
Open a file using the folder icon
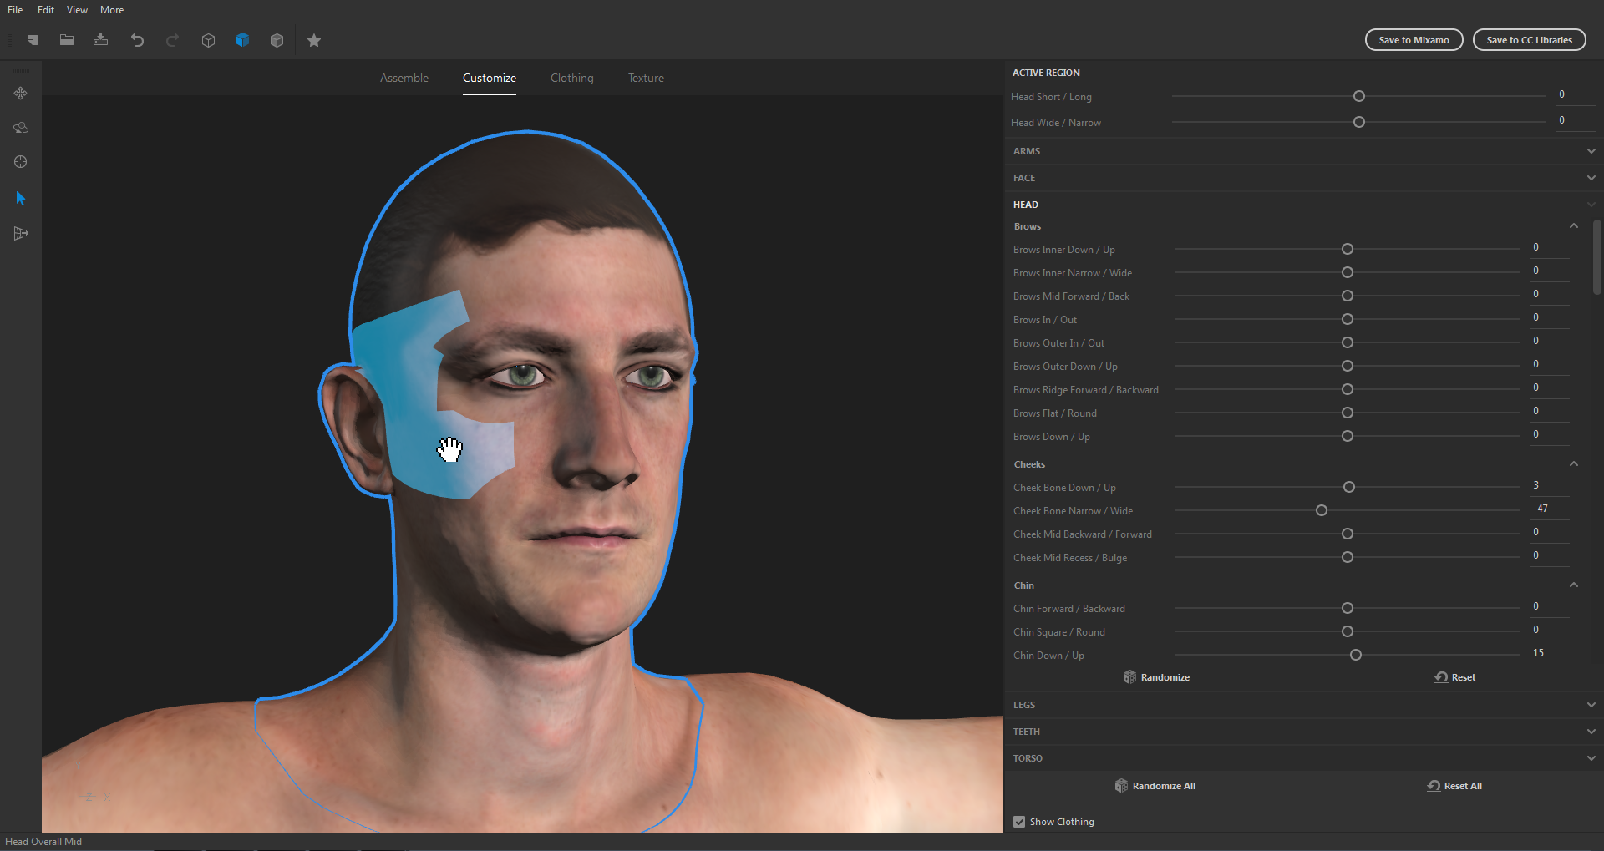click(67, 40)
